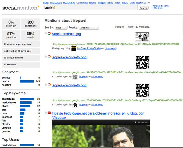Click the Mentions about isopixel heading
Viewport: 183px width, 148px height.
point(65,21)
